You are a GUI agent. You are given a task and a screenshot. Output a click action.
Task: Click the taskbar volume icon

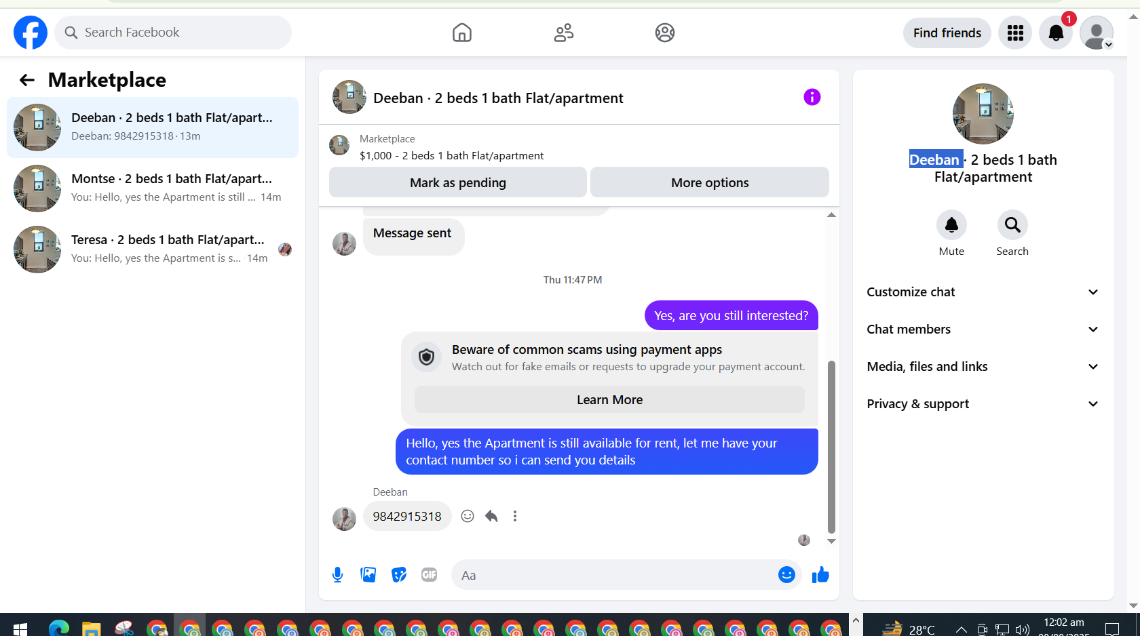point(1023,629)
